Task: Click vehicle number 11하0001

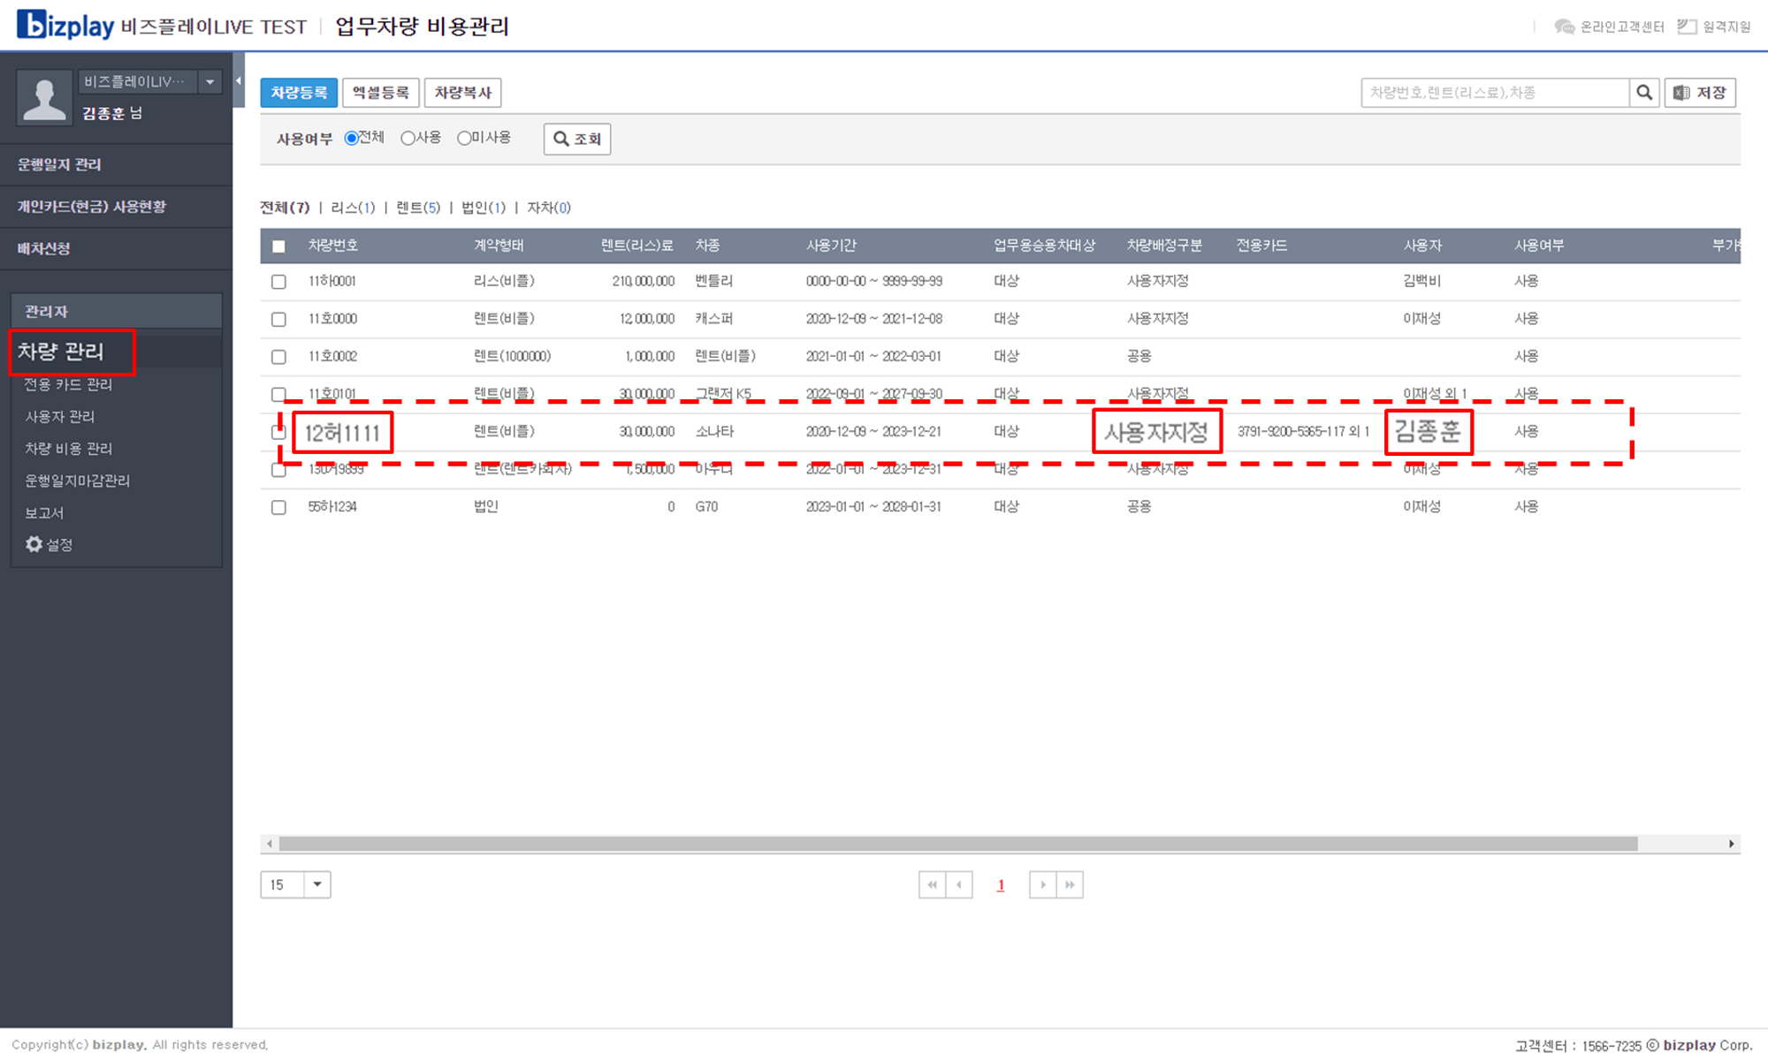Action: (331, 281)
